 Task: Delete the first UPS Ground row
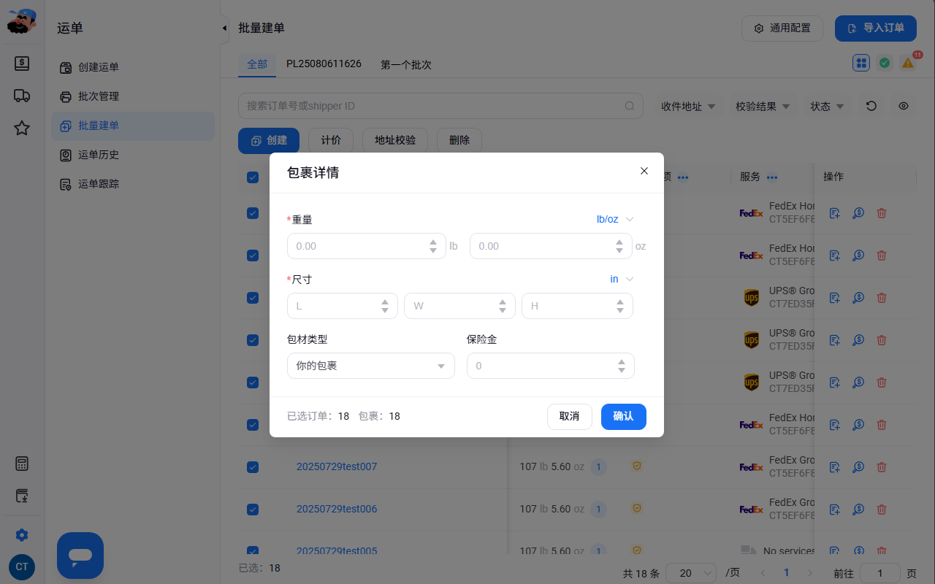point(882,298)
